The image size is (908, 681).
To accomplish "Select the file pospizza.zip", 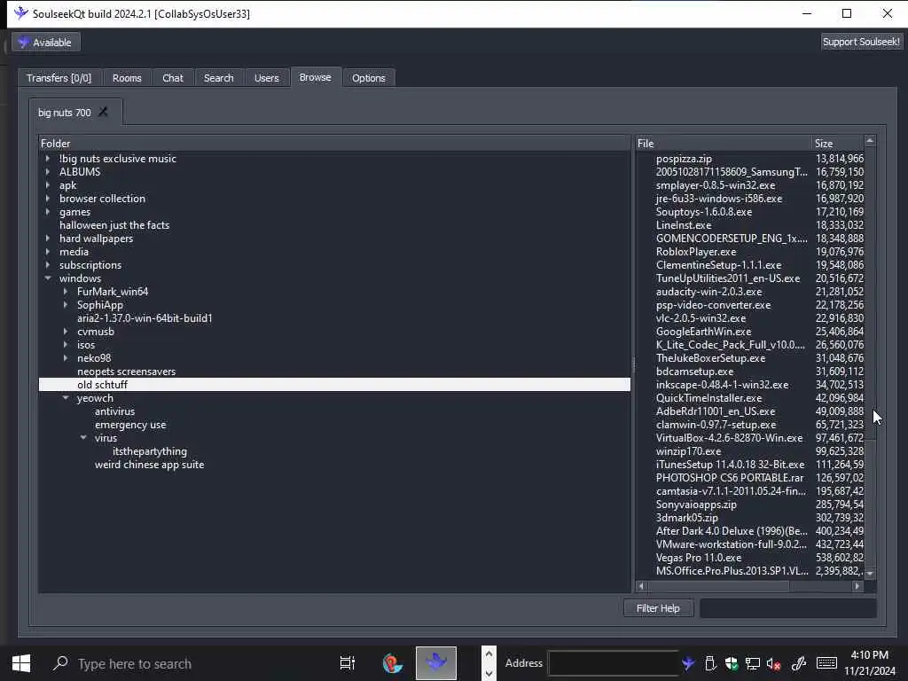I will [684, 159].
